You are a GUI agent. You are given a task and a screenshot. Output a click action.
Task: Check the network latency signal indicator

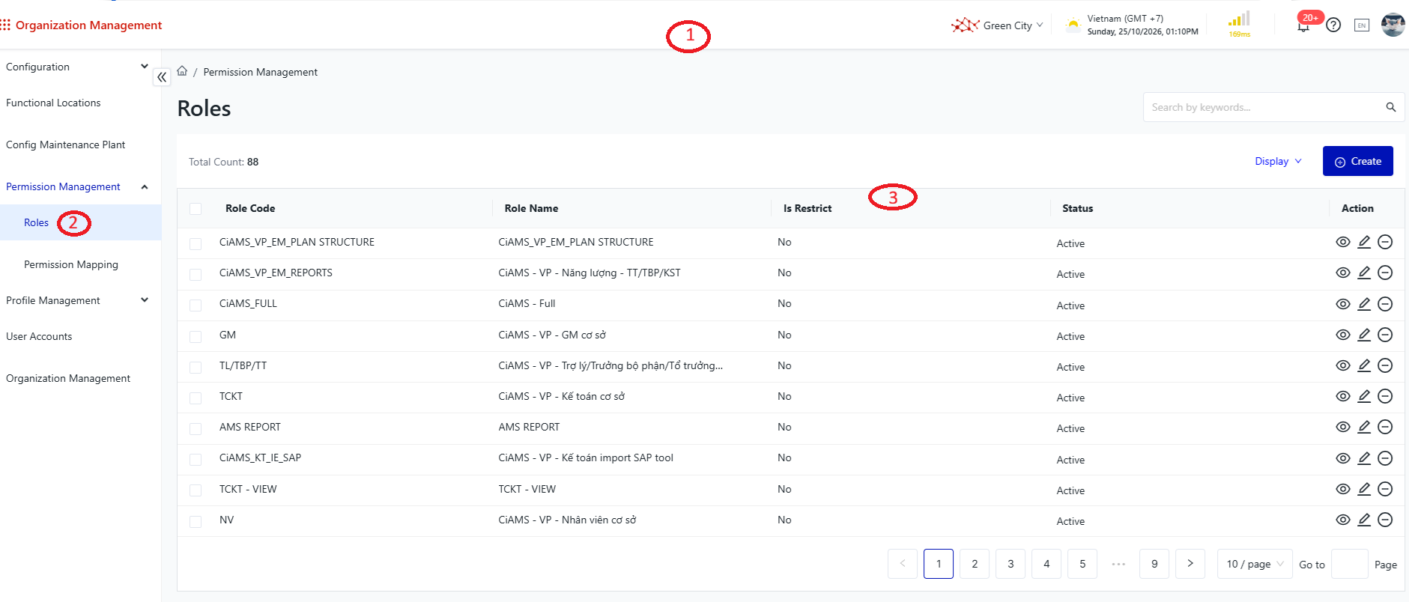click(x=1240, y=23)
